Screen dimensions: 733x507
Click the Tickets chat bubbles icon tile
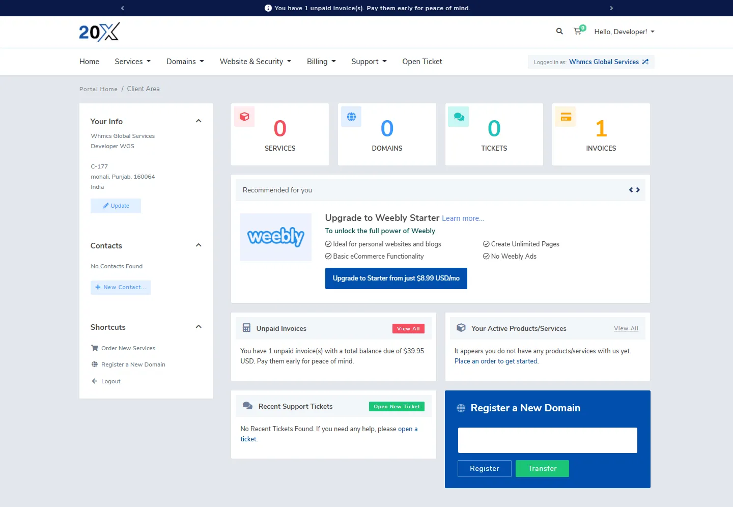click(459, 117)
